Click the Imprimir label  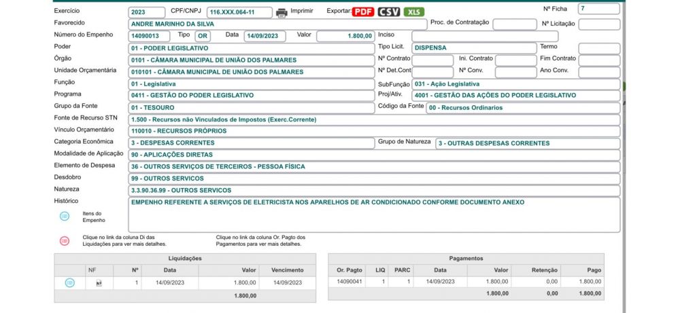302,11
